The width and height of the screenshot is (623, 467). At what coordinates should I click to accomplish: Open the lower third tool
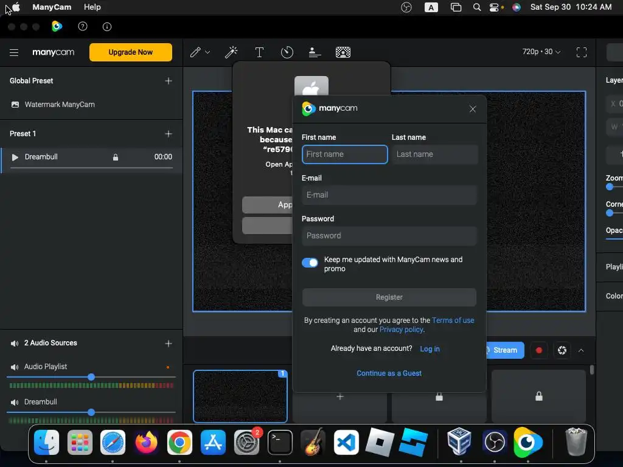click(315, 52)
